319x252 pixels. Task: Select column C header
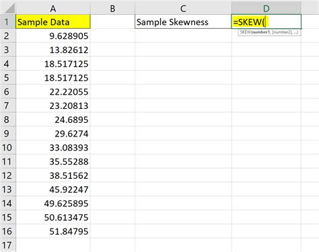coord(183,8)
